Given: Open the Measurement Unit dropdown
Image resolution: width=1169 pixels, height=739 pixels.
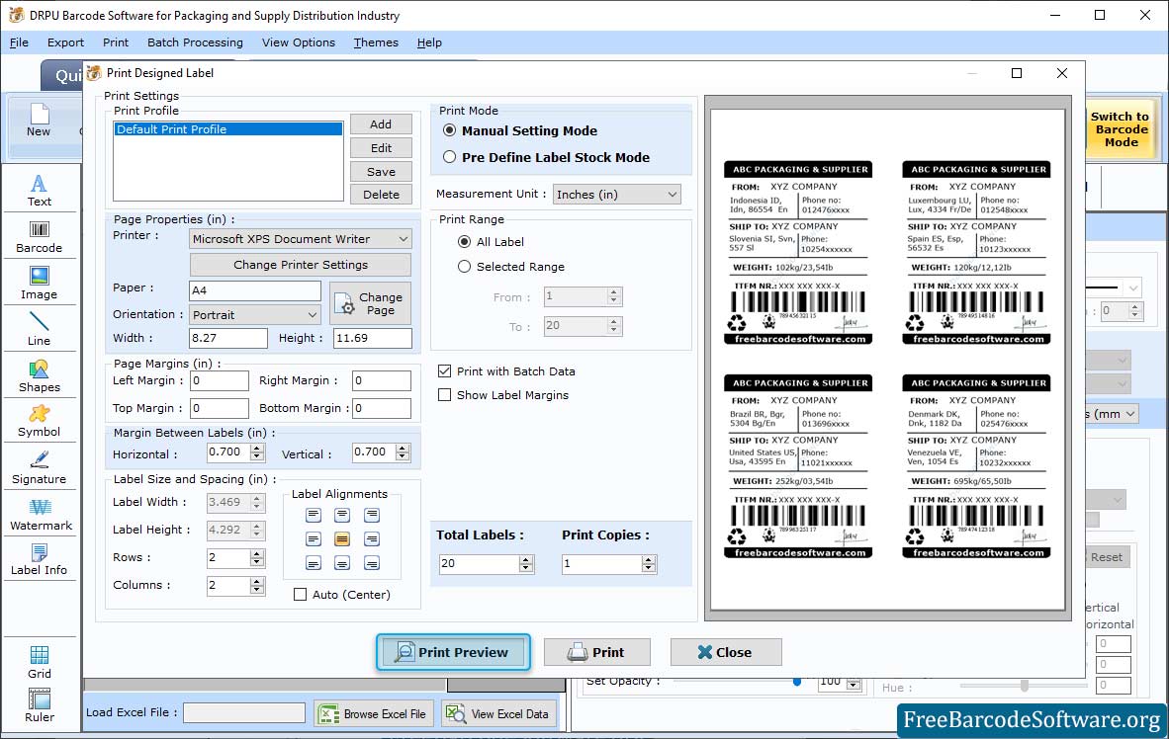Looking at the screenshot, I should [x=672, y=195].
